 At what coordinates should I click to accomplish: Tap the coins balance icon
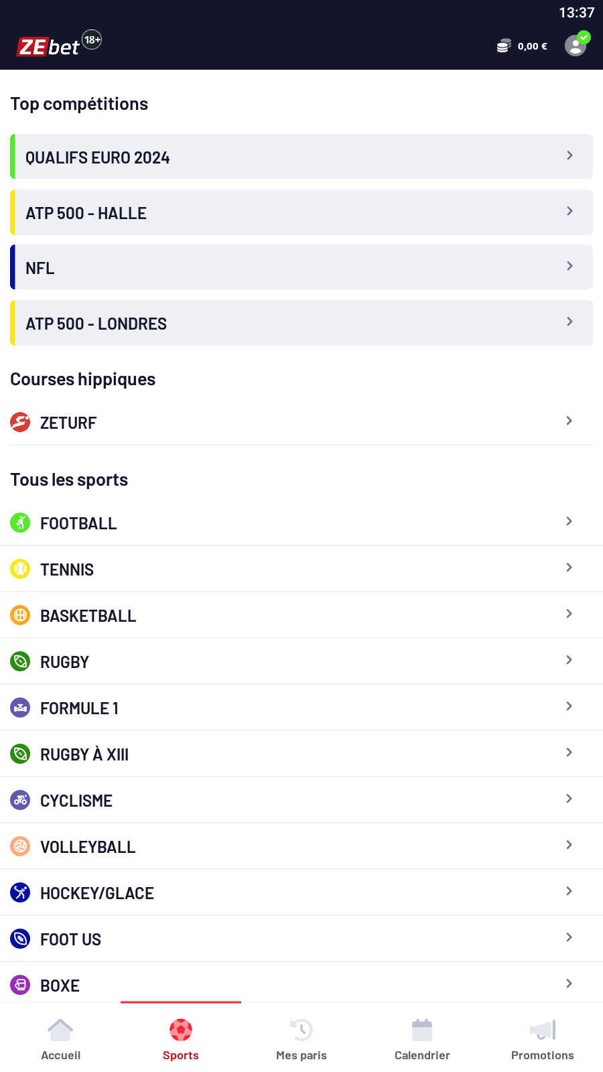tap(504, 46)
